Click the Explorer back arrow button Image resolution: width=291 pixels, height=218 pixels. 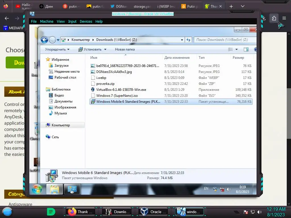(x=44, y=40)
